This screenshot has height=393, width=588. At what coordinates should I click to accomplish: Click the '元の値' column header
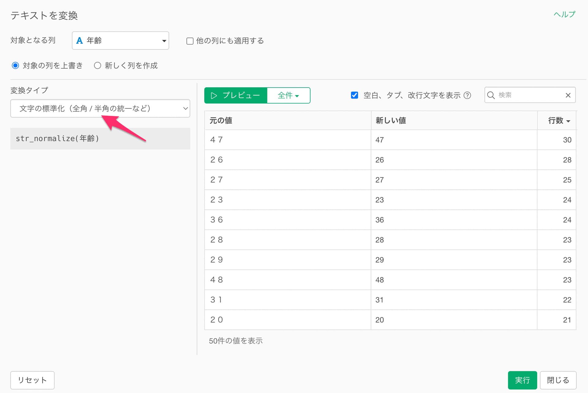coord(288,120)
